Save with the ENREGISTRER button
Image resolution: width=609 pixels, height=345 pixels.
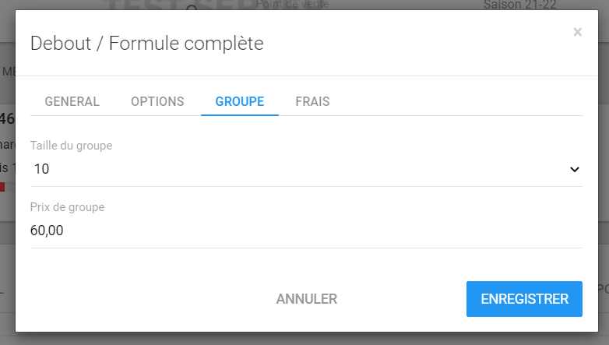tap(524, 299)
